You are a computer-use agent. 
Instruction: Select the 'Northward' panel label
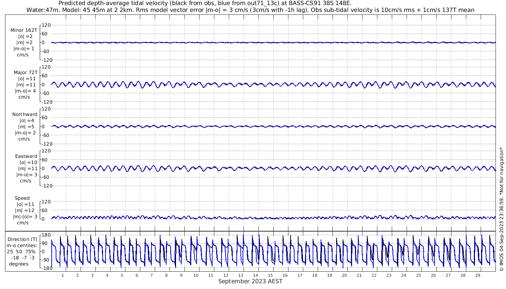click(25, 114)
